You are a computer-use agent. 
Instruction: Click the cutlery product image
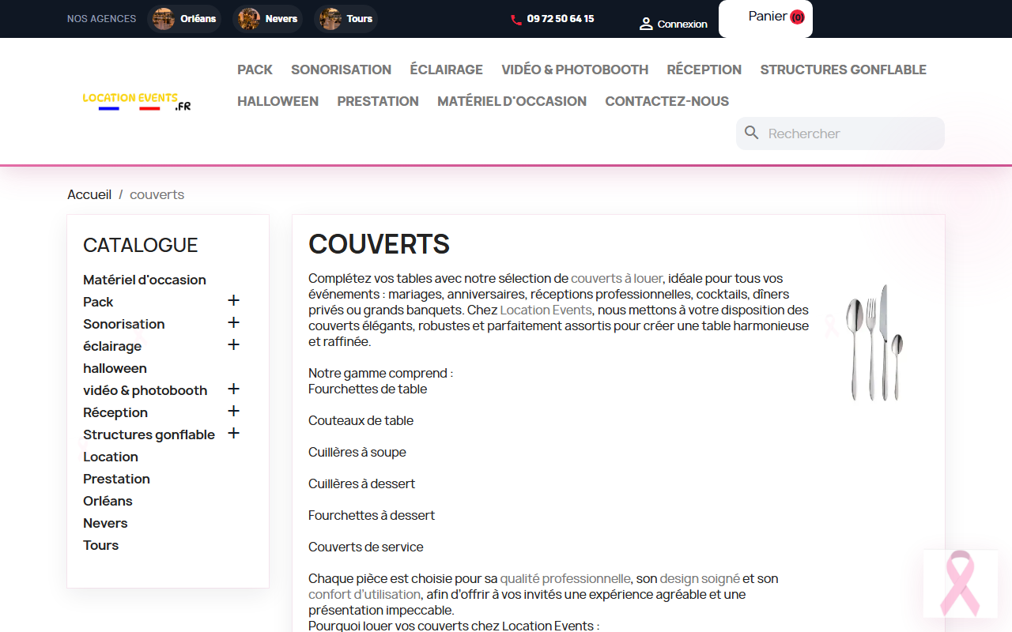click(874, 342)
